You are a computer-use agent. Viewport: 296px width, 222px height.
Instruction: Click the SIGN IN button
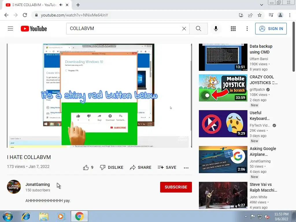(x=271, y=29)
